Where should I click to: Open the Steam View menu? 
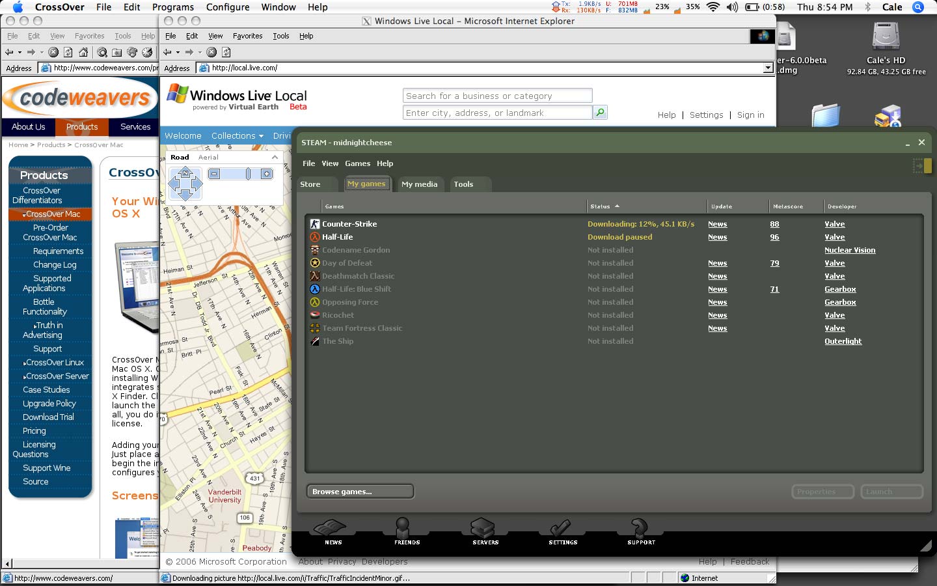(330, 163)
